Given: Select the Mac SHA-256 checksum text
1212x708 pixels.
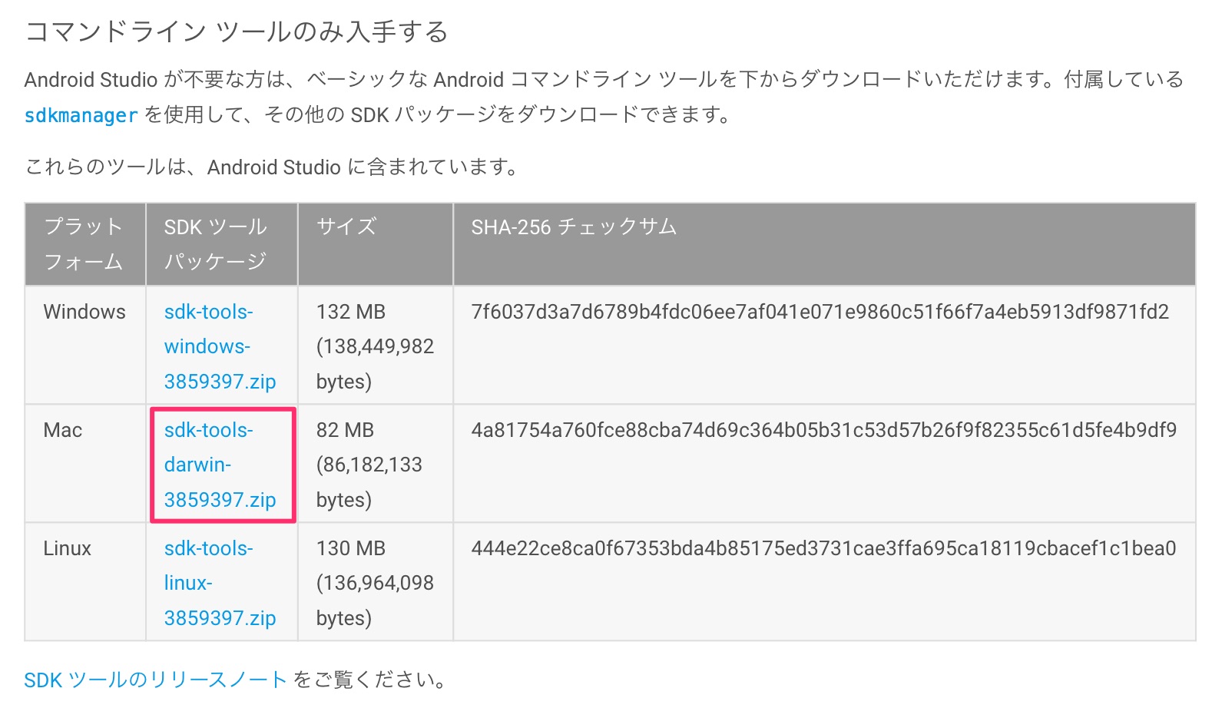Looking at the screenshot, I should tap(823, 430).
